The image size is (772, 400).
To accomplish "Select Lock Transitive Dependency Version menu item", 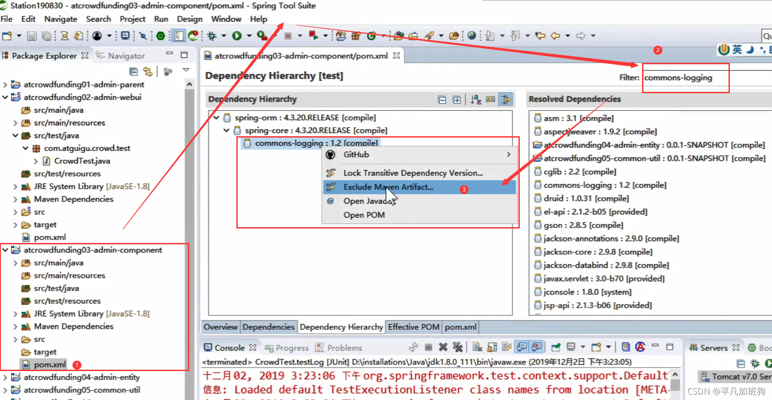I will 419,173.
